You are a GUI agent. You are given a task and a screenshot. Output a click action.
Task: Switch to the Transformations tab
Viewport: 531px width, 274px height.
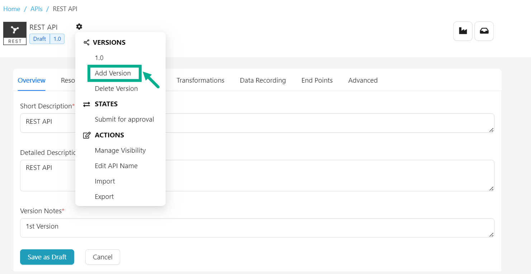click(200, 80)
